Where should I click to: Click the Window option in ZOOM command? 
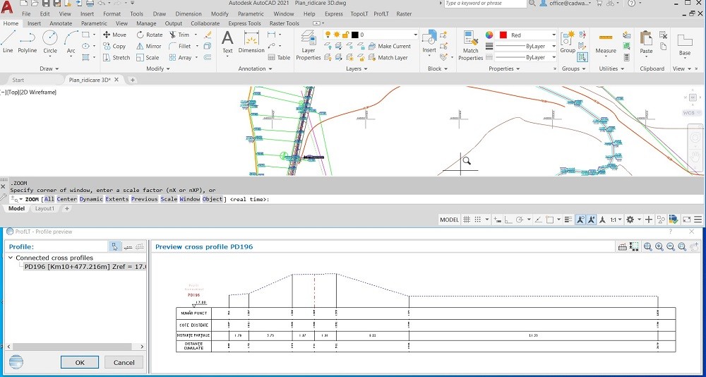point(189,199)
